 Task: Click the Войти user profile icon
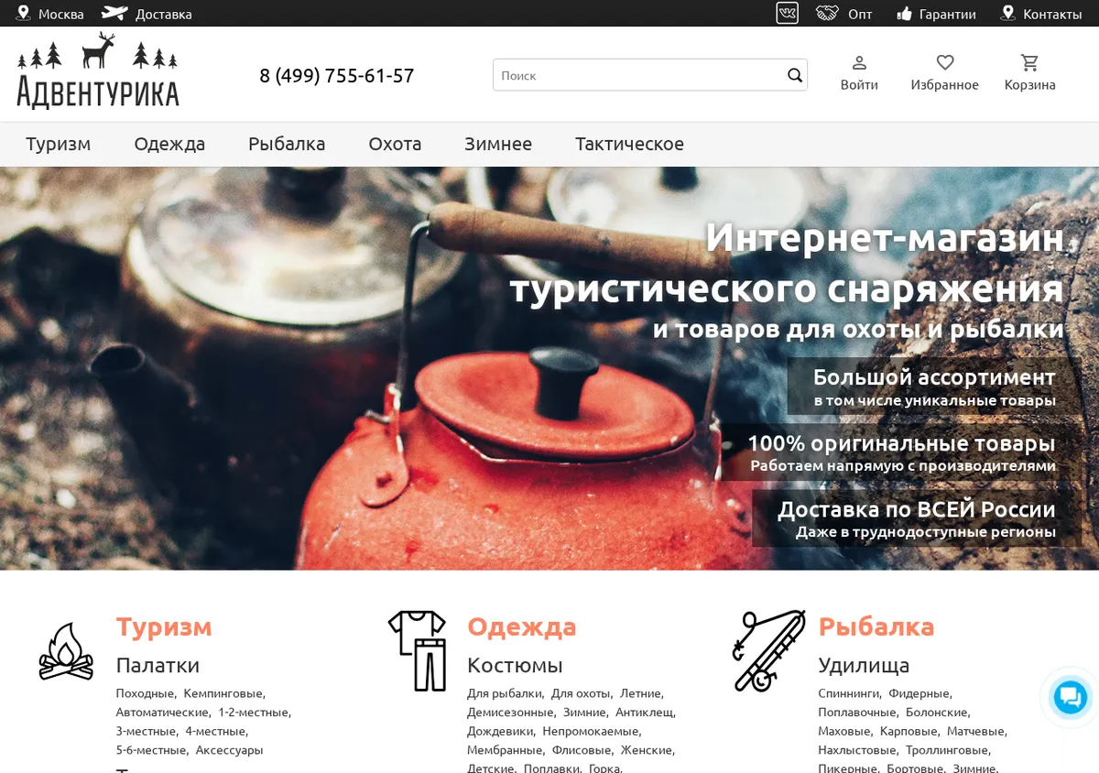pyautogui.click(x=859, y=62)
